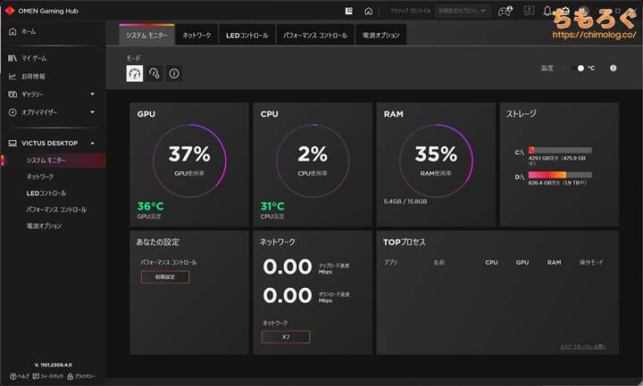
Task: Switch to the LEDコントロール tab
Action: (x=246, y=35)
